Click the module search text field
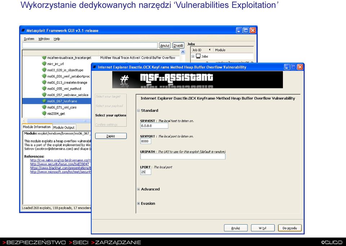The width and height of the screenshot is (346, 246). [90, 45]
